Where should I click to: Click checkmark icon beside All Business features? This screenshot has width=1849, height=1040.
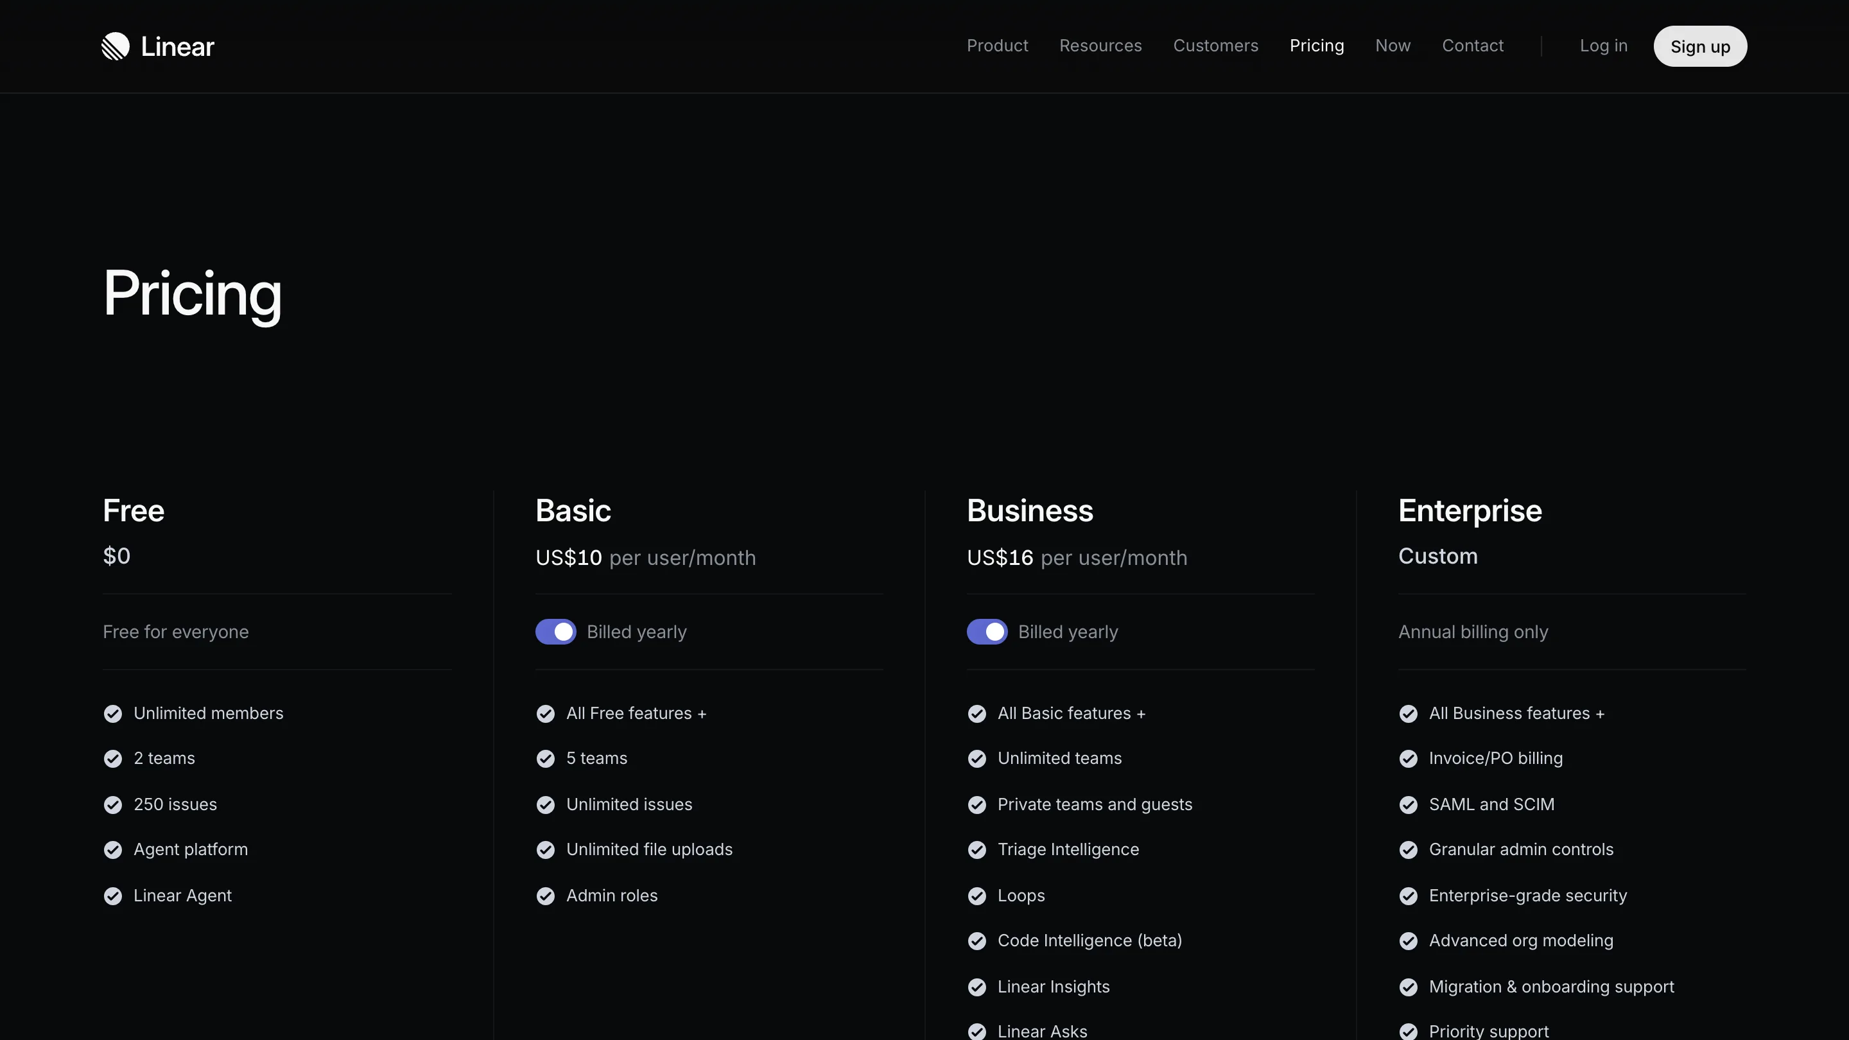1409,713
